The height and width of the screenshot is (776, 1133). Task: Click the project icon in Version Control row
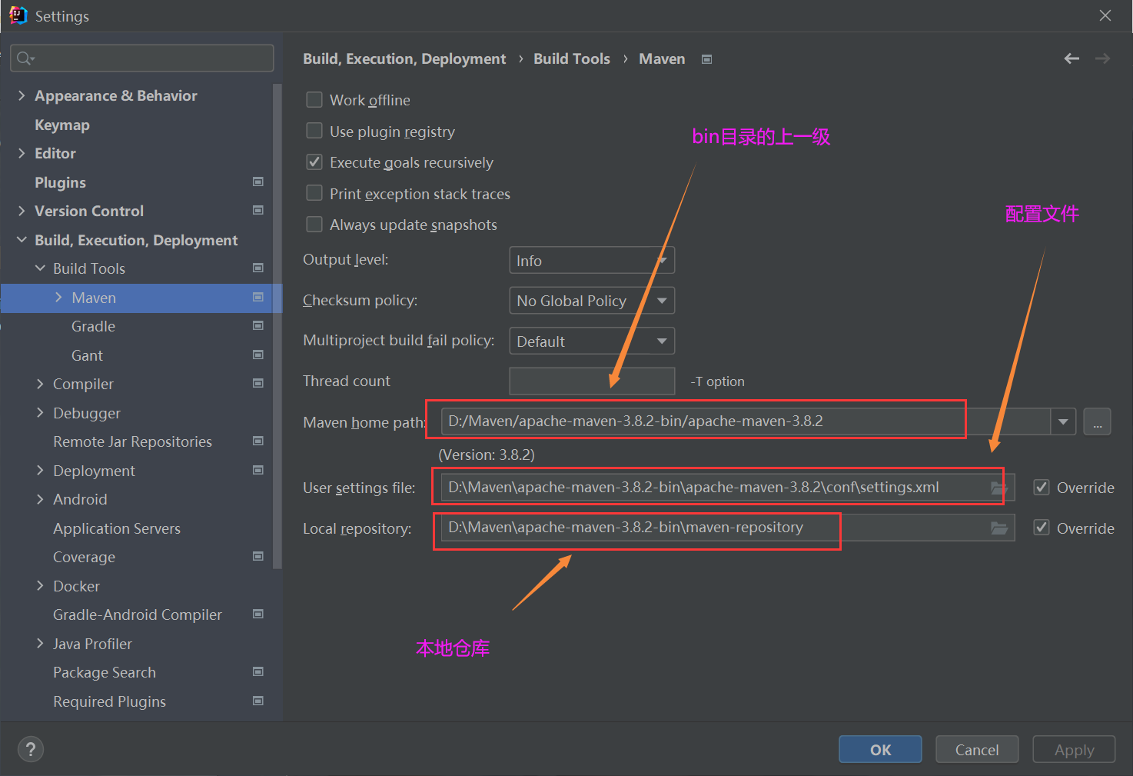click(258, 210)
